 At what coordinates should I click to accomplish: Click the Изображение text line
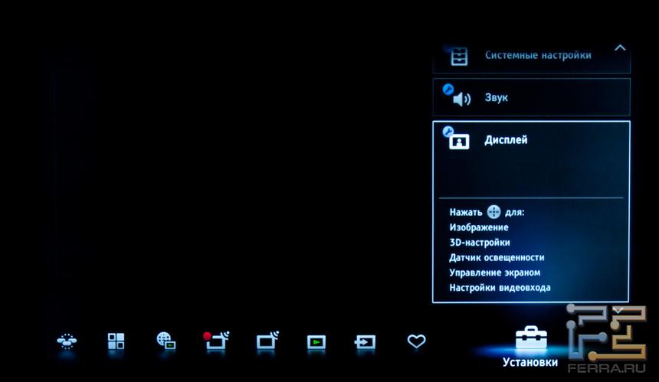[x=479, y=227]
